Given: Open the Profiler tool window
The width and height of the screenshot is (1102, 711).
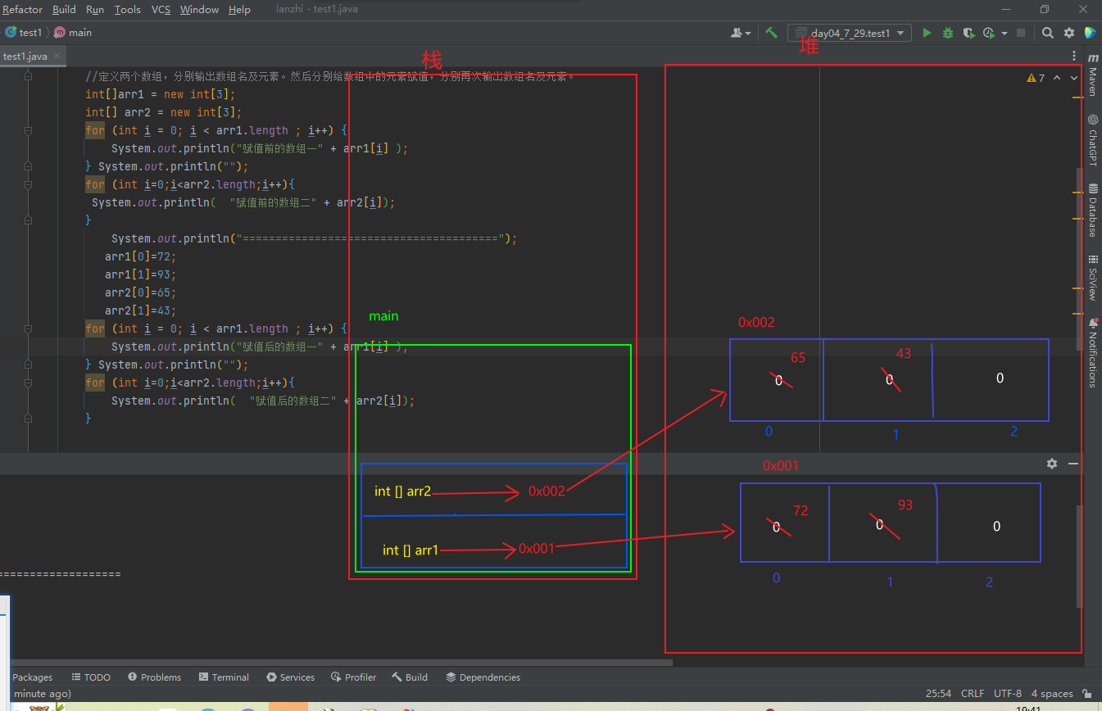Looking at the screenshot, I should [354, 677].
